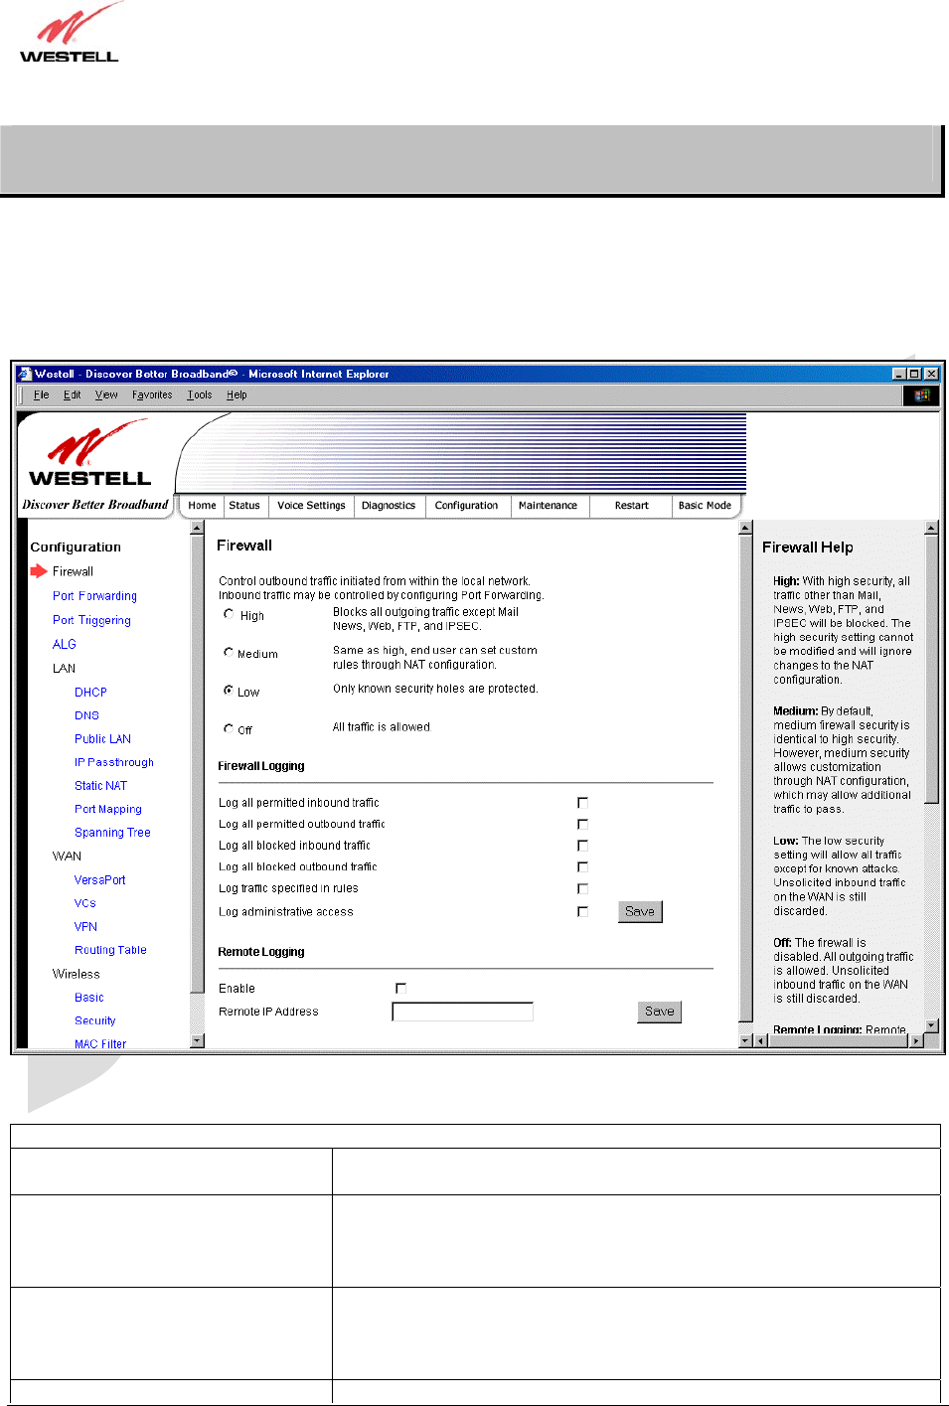Tick the Remote Logging Enable checkbox
Image resolution: width=949 pixels, height=1406 pixels.
click(x=400, y=989)
